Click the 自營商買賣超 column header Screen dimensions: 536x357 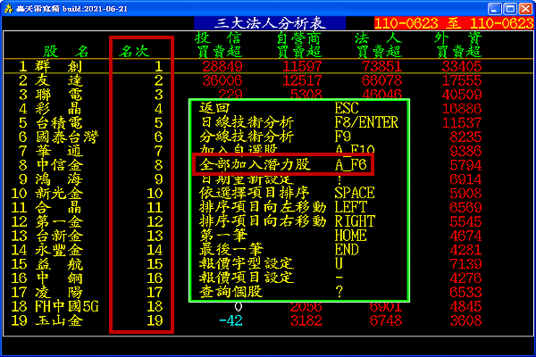pos(299,45)
